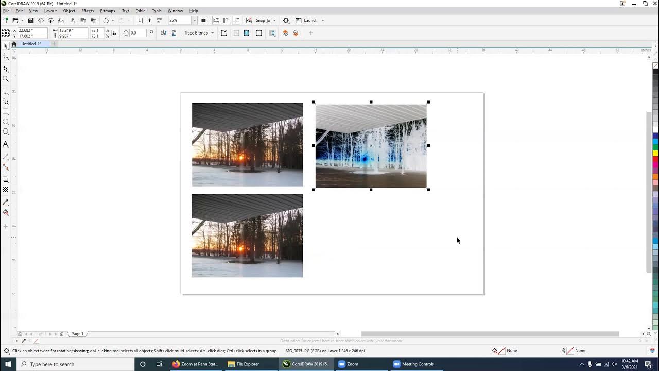Toggle show rulers button
The width and height of the screenshot is (659, 371).
click(216, 20)
